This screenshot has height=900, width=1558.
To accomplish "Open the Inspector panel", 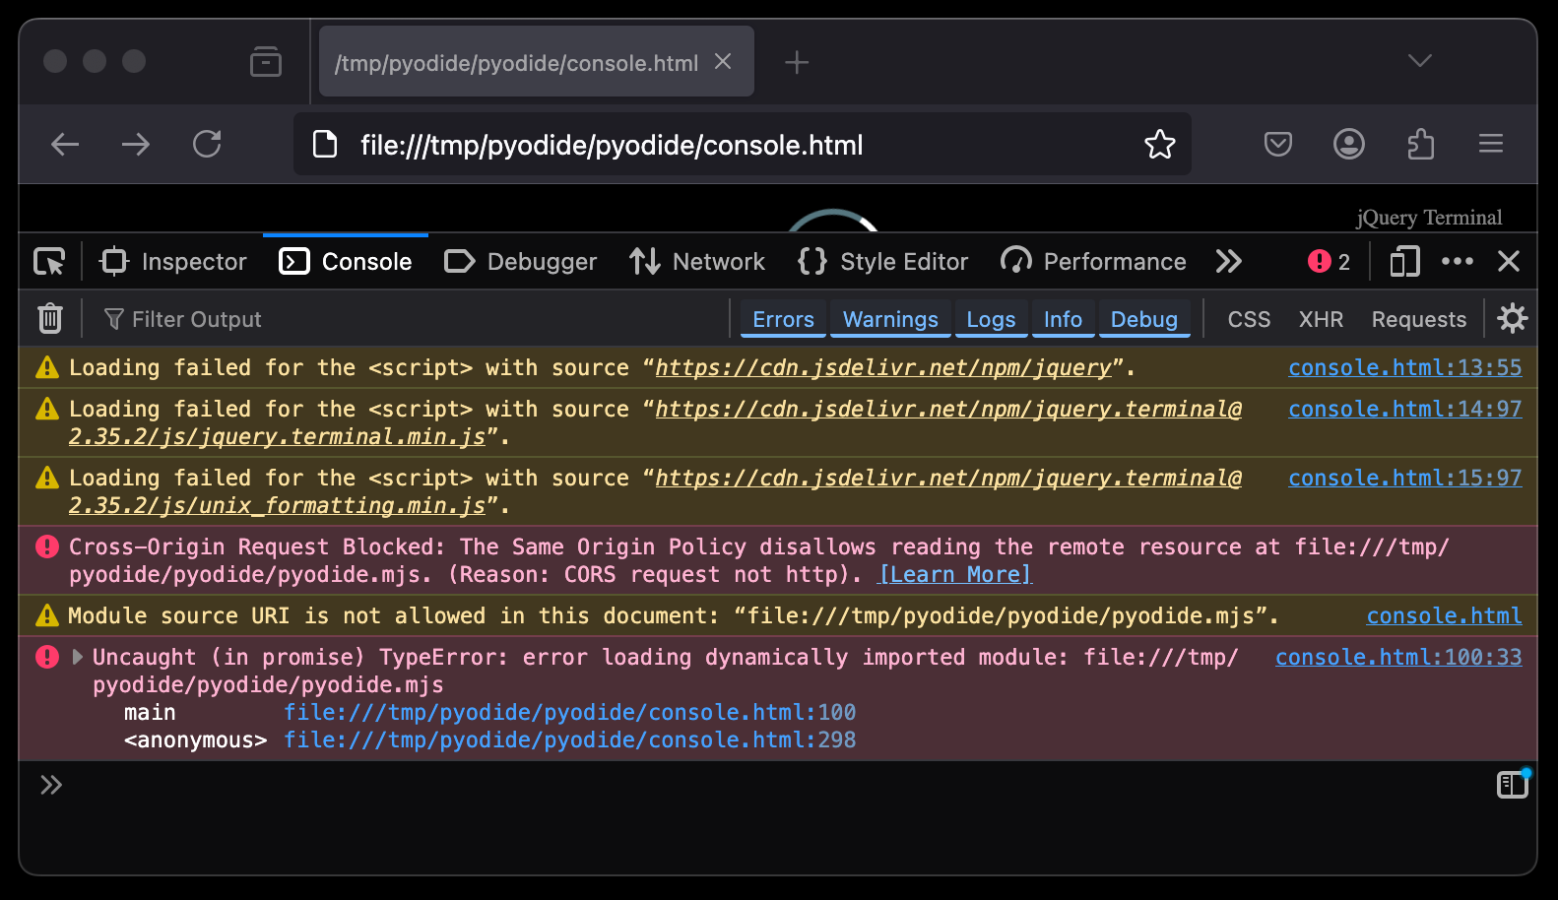I will click(173, 262).
